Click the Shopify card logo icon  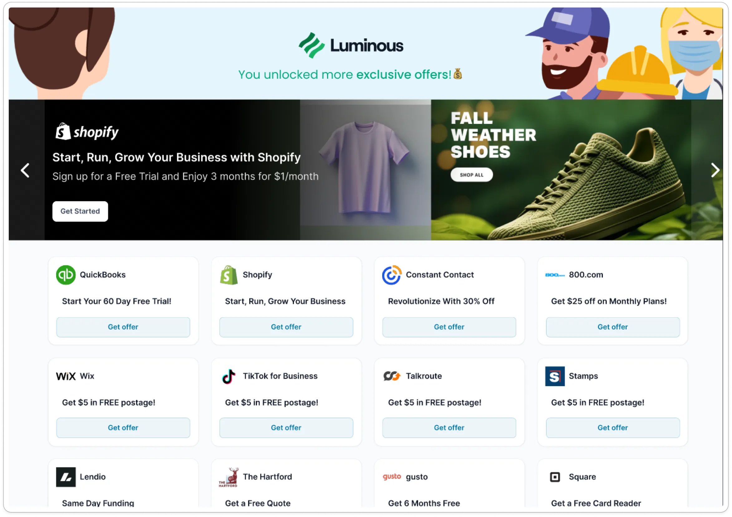(x=229, y=275)
